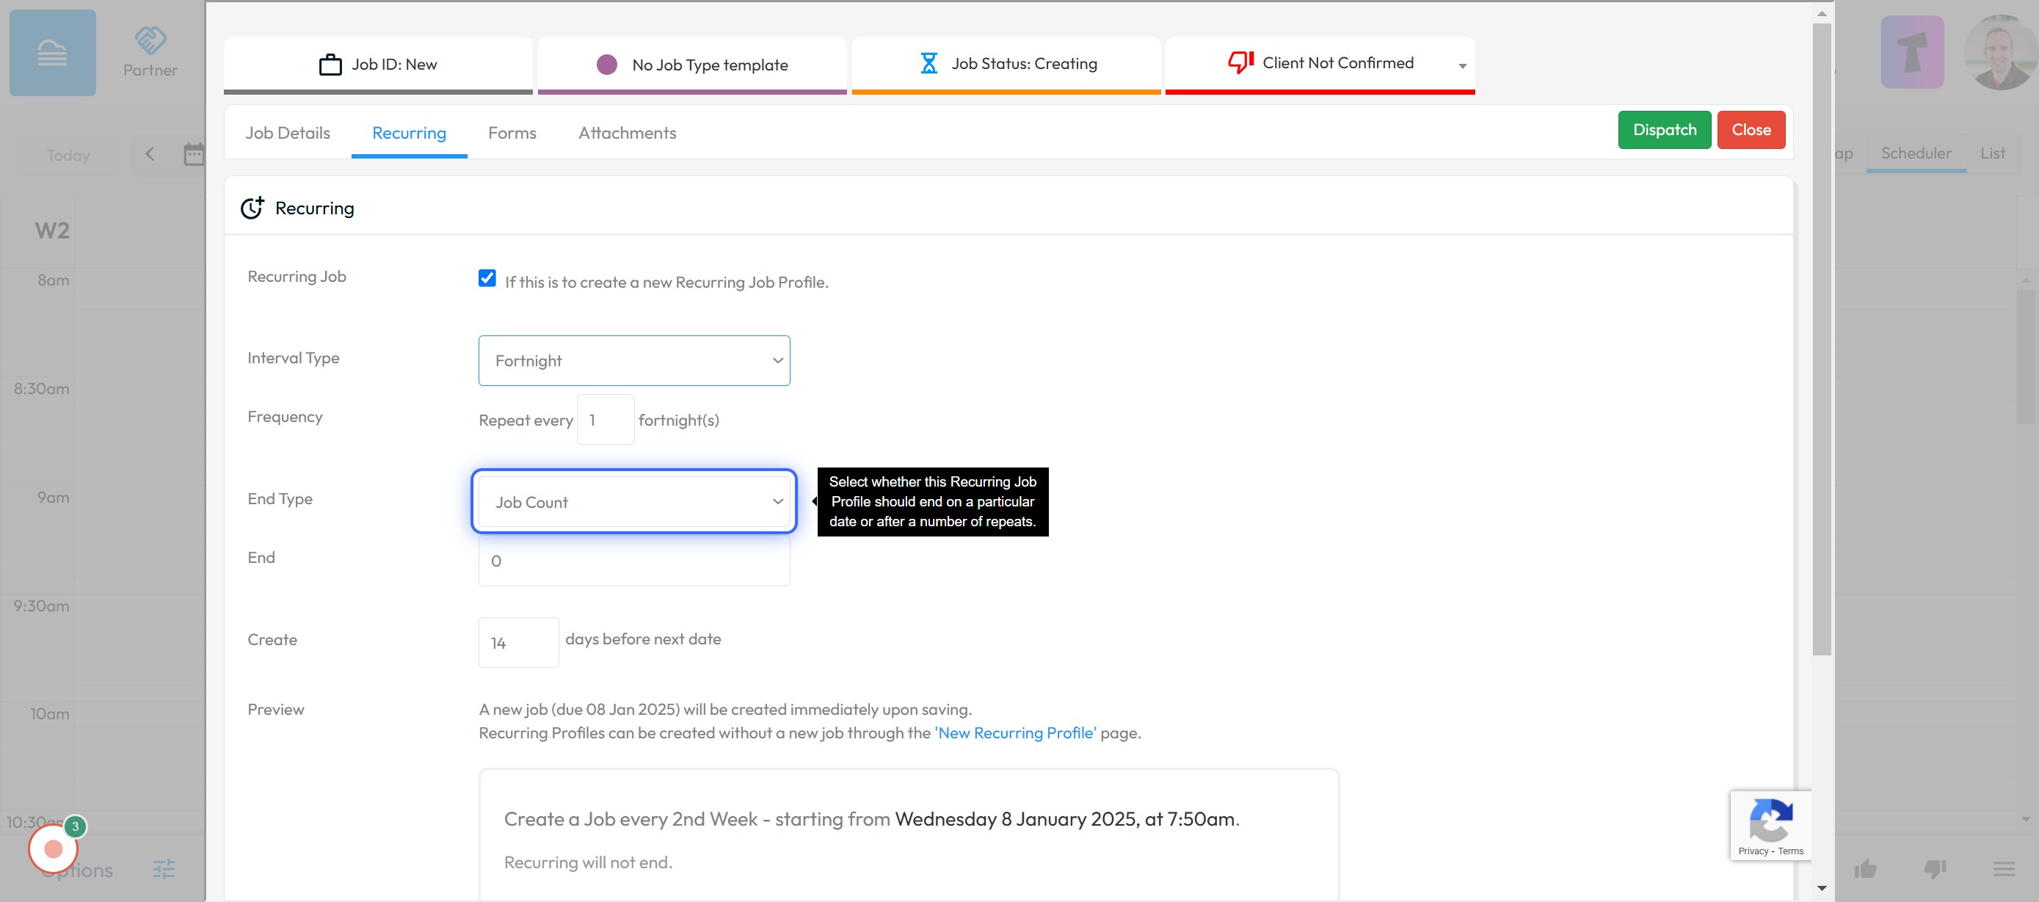Screen dimensions: 2039x902
Task: Click the red record notification bubble
Action: tap(53, 848)
